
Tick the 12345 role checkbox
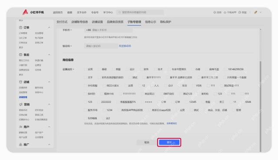(x=187, y=102)
